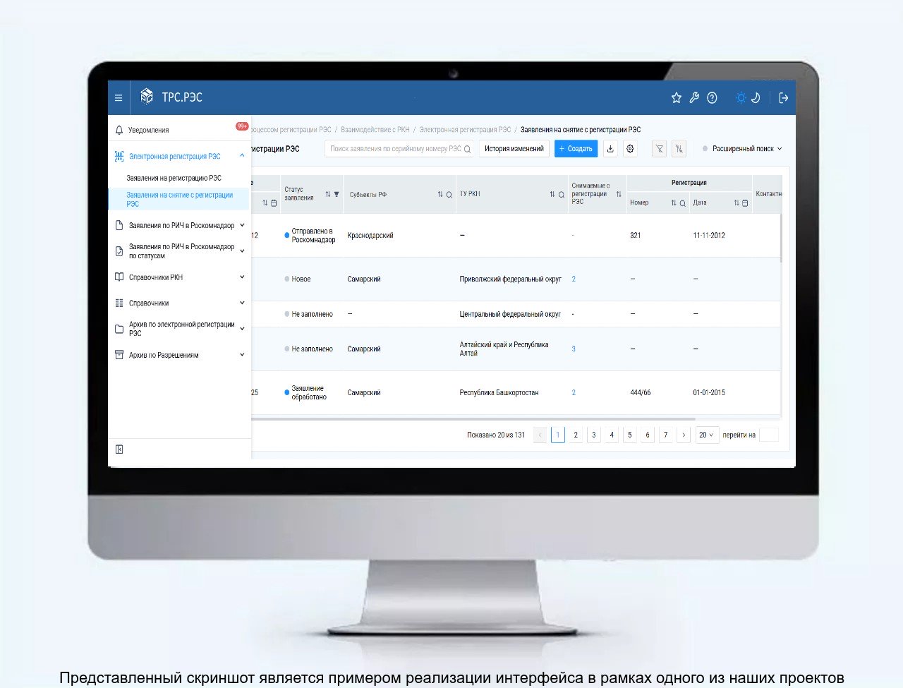Click the serial number search field

click(395, 149)
